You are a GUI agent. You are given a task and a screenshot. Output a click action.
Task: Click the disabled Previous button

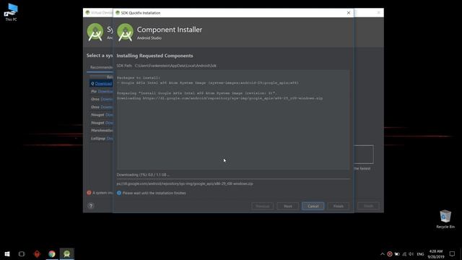pos(263,206)
